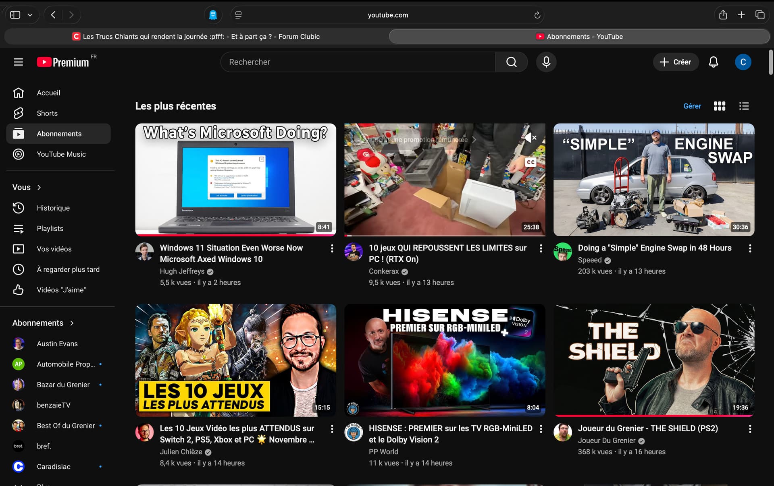Seek in the Conkerax preview progress bar
This screenshot has height=486, width=774.
tap(443, 235)
